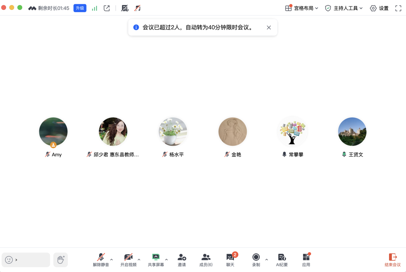Click the network signal strength icon
Screen dimensions: 406x272
(x=94, y=8)
